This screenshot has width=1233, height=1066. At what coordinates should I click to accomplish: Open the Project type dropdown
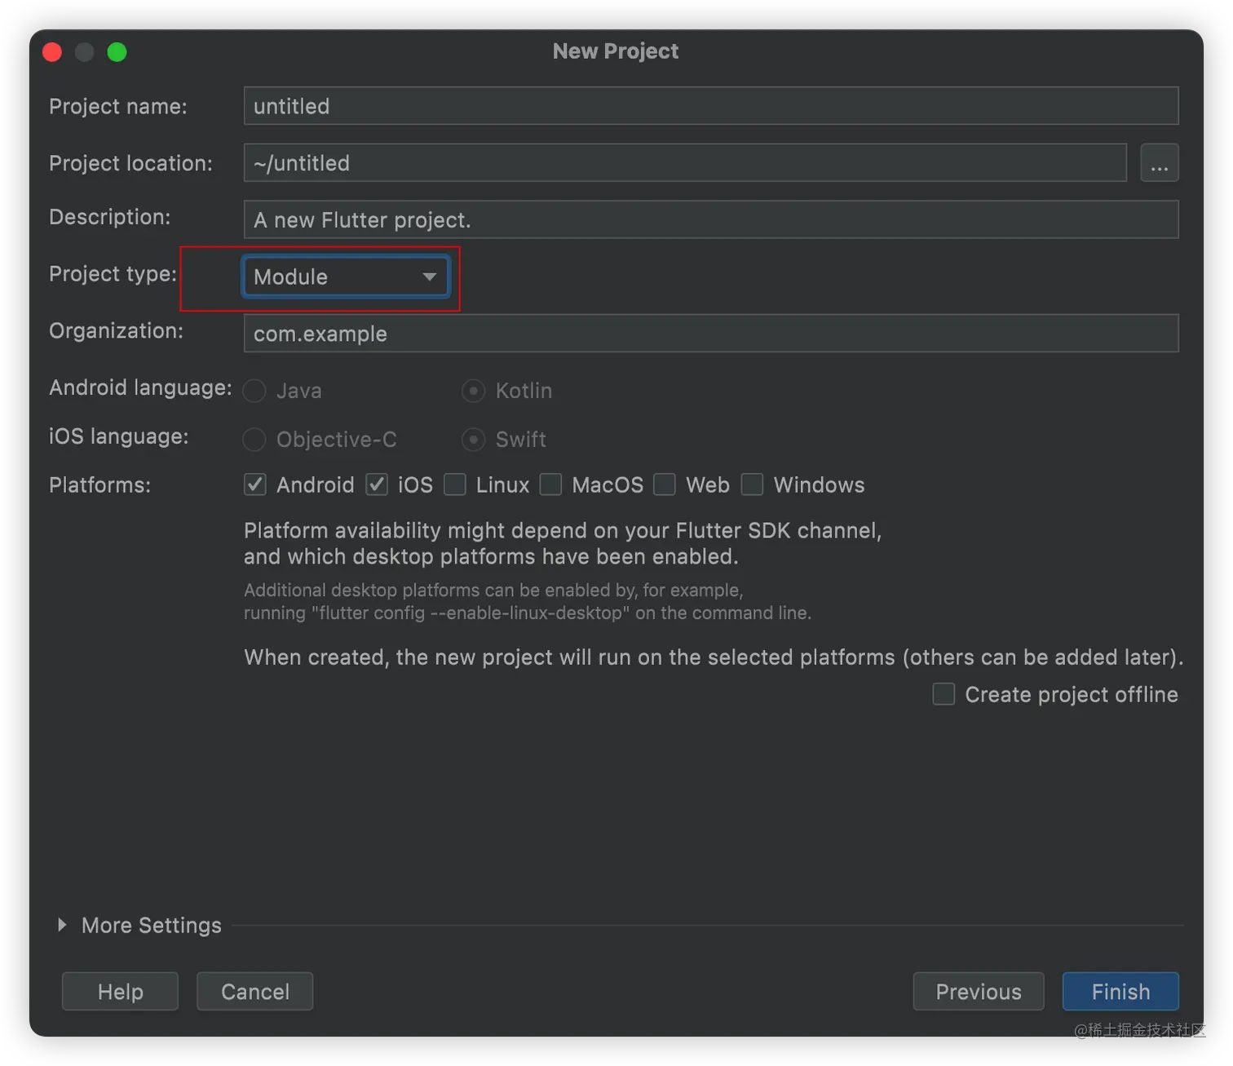[346, 277]
